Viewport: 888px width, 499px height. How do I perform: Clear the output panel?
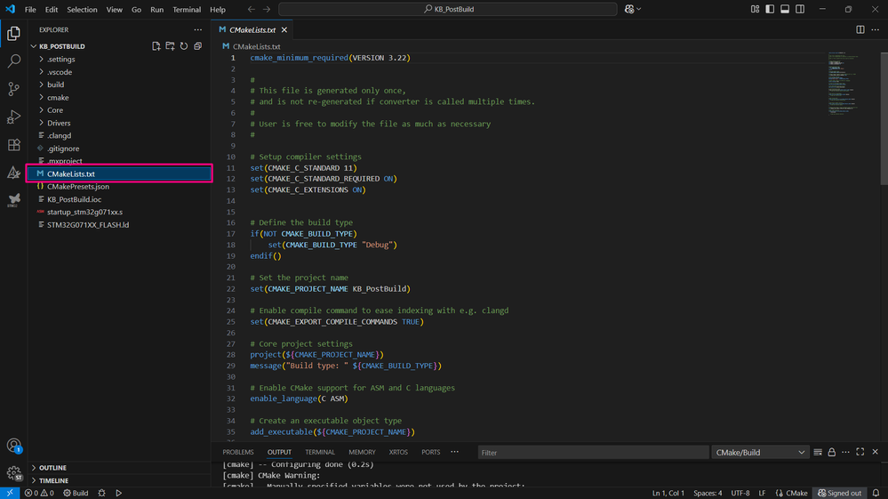pyautogui.click(x=818, y=452)
